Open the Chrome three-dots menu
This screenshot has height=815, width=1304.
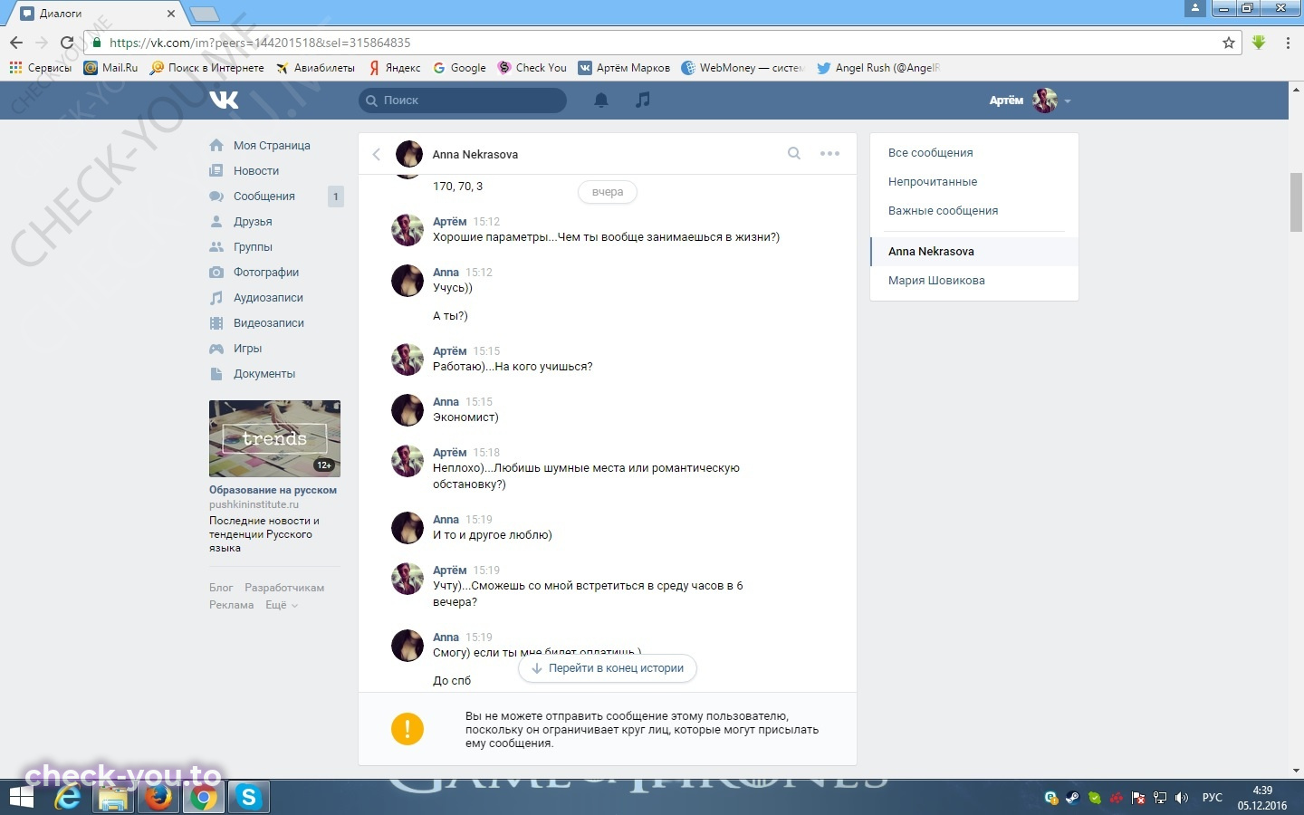click(x=1288, y=43)
